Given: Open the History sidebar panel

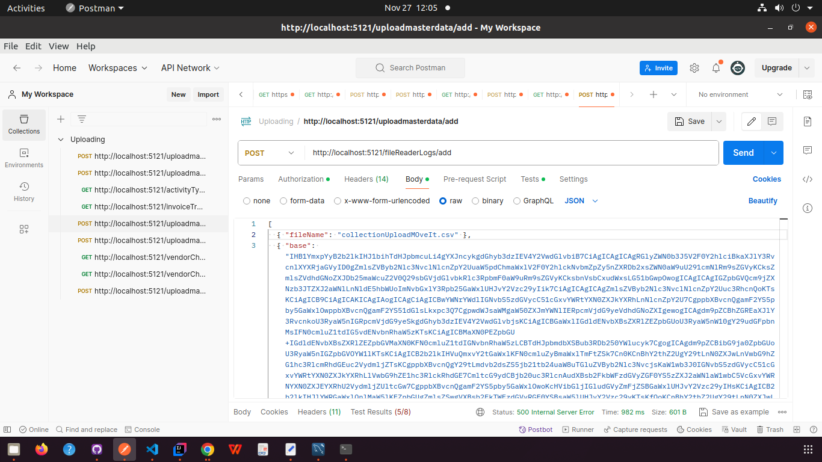Looking at the screenshot, I should click(24, 192).
